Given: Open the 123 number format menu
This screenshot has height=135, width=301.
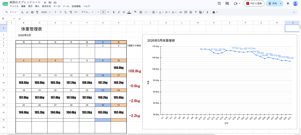Looking at the screenshot, I should click(76, 12).
